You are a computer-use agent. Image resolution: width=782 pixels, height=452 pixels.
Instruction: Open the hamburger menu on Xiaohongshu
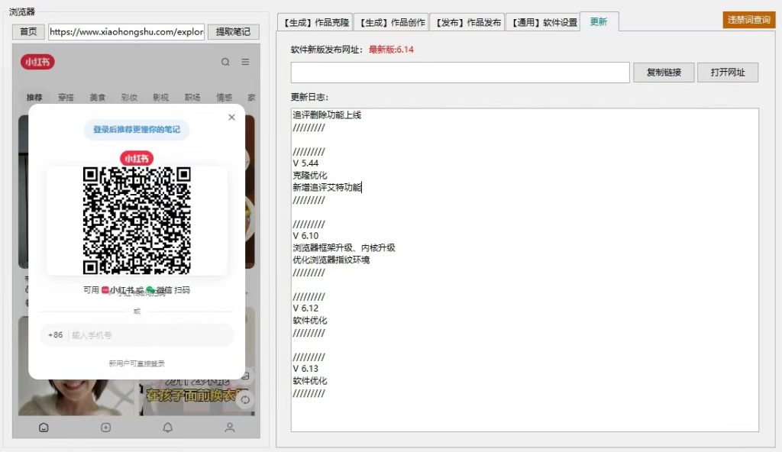point(246,62)
